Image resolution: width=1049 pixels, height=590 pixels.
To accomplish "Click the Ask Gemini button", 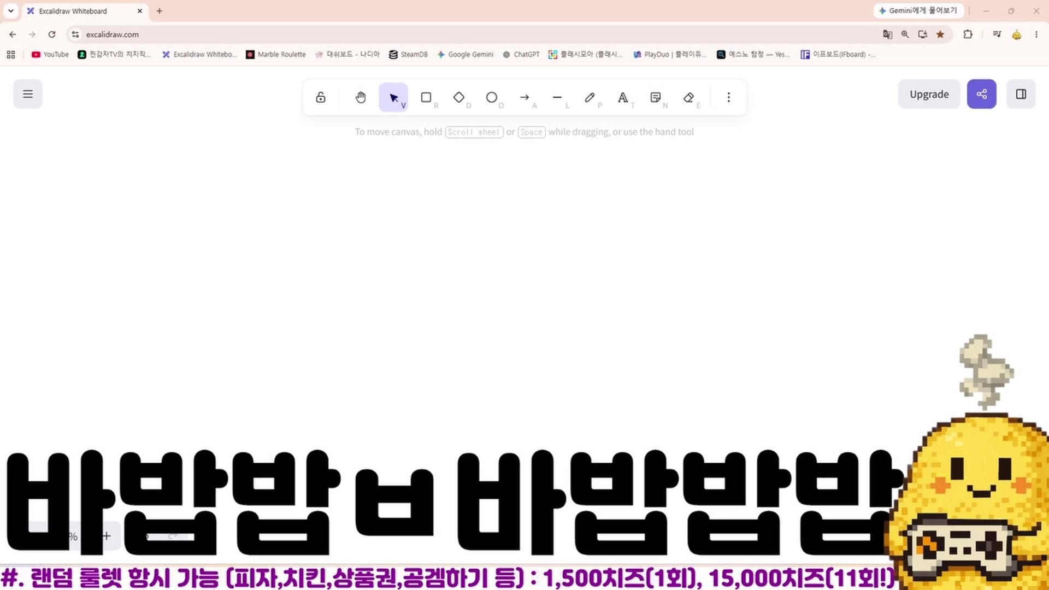I will pos(918,11).
